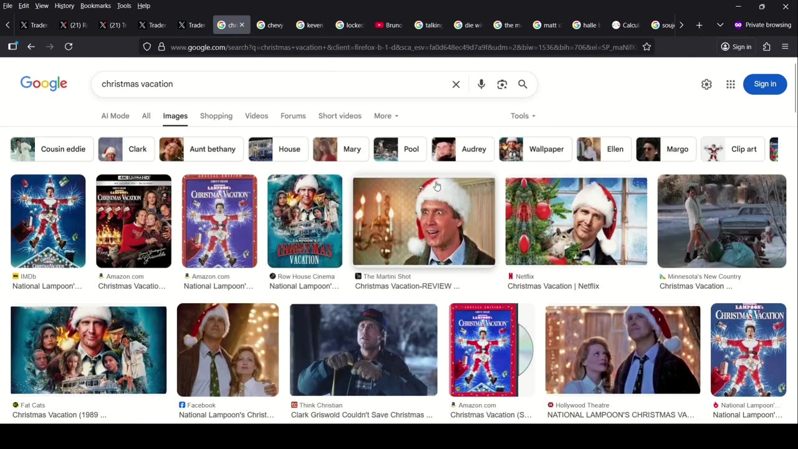This screenshot has height=449, width=798.
Task: Switch to the Calcul browser tab
Action: [x=626, y=25]
